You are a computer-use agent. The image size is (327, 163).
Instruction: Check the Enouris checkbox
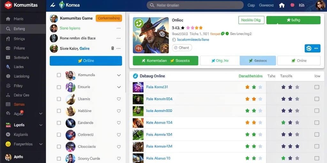pos(59,87)
